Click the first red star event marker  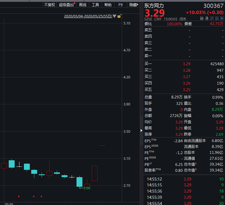click(19, 196)
